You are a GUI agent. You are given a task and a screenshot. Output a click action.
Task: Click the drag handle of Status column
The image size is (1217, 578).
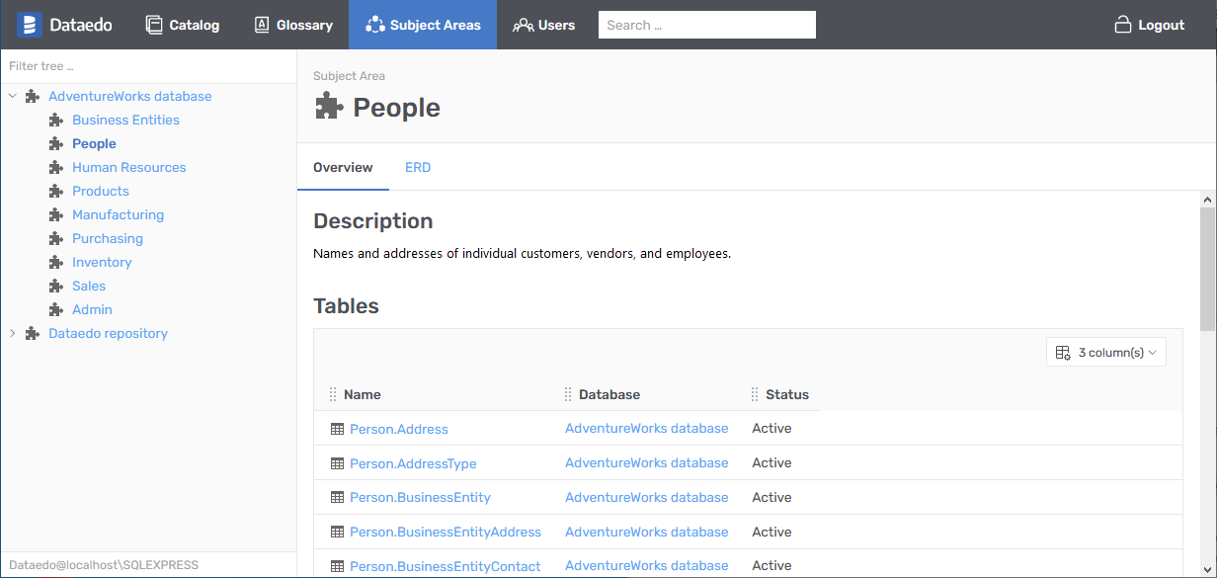click(x=755, y=395)
